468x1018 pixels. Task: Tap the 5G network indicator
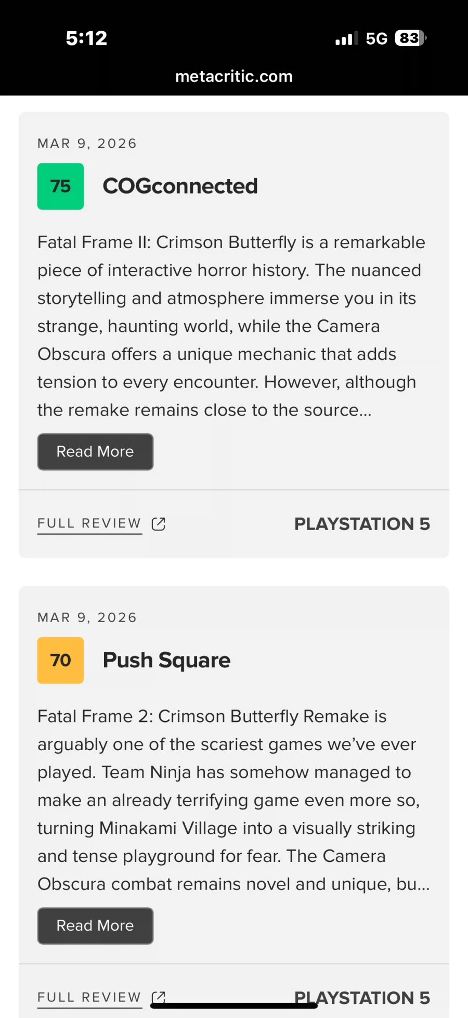click(x=376, y=38)
